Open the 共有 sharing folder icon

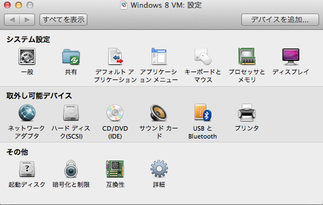click(71, 57)
